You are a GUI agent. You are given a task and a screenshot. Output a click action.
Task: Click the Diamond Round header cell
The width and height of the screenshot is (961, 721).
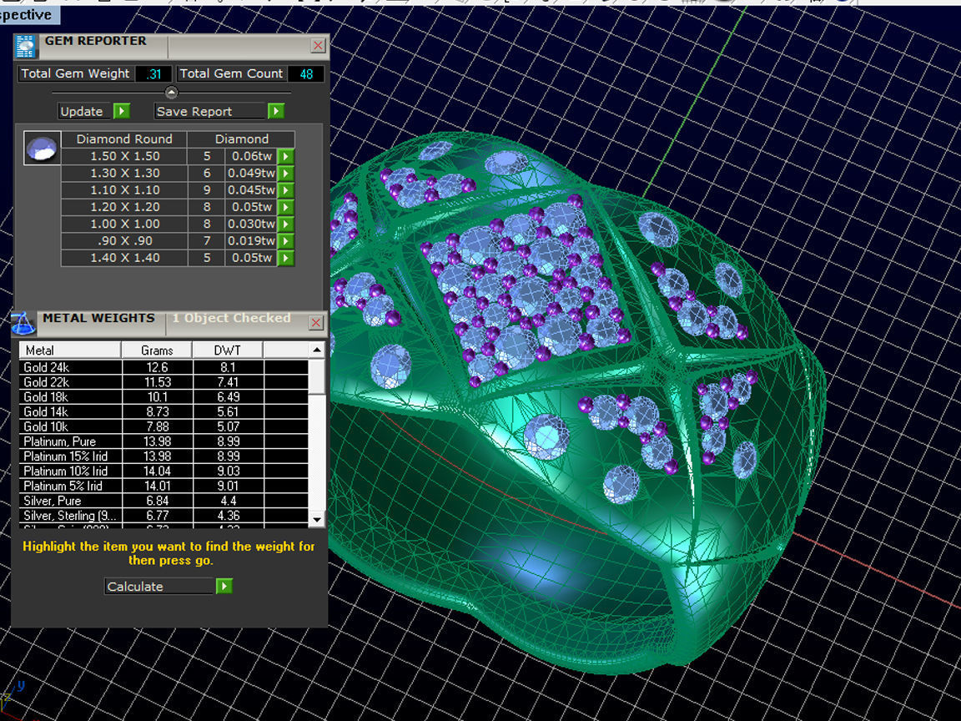point(124,139)
